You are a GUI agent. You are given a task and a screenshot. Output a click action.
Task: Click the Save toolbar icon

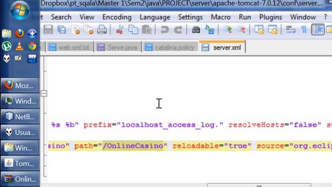point(48,30)
